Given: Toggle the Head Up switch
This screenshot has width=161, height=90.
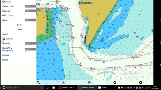Looking at the screenshot, I should pyautogui.click(x=30, y=11).
